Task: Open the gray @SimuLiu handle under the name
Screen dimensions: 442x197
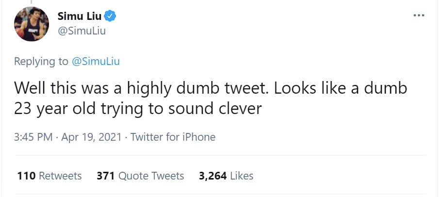Action: 82,31
